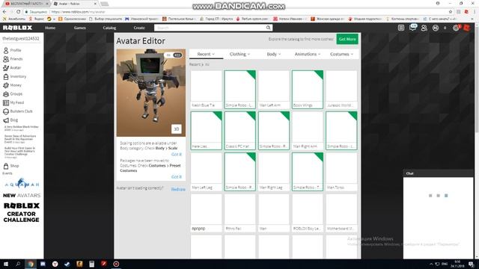Click the Chrome icon in the taskbar
This screenshot has width=479, height=269.
tap(31, 264)
